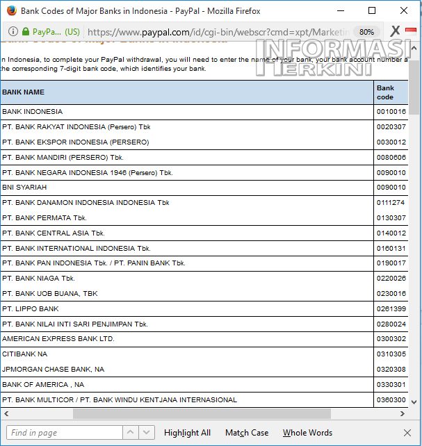Click bank code 0360300
The image size is (422, 446).
click(391, 400)
